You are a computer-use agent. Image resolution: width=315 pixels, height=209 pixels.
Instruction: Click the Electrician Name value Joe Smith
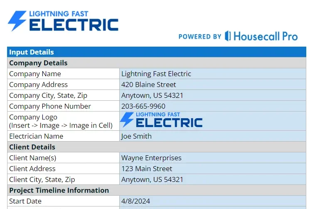pos(212,136)
